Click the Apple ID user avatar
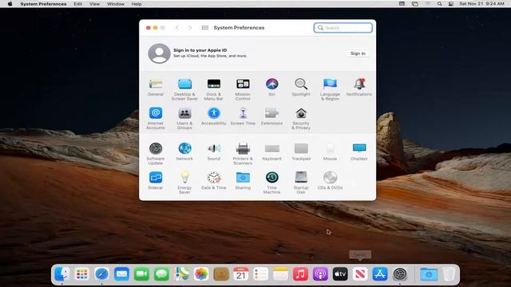Screen dimensions: 511x287 click(159, 53)
